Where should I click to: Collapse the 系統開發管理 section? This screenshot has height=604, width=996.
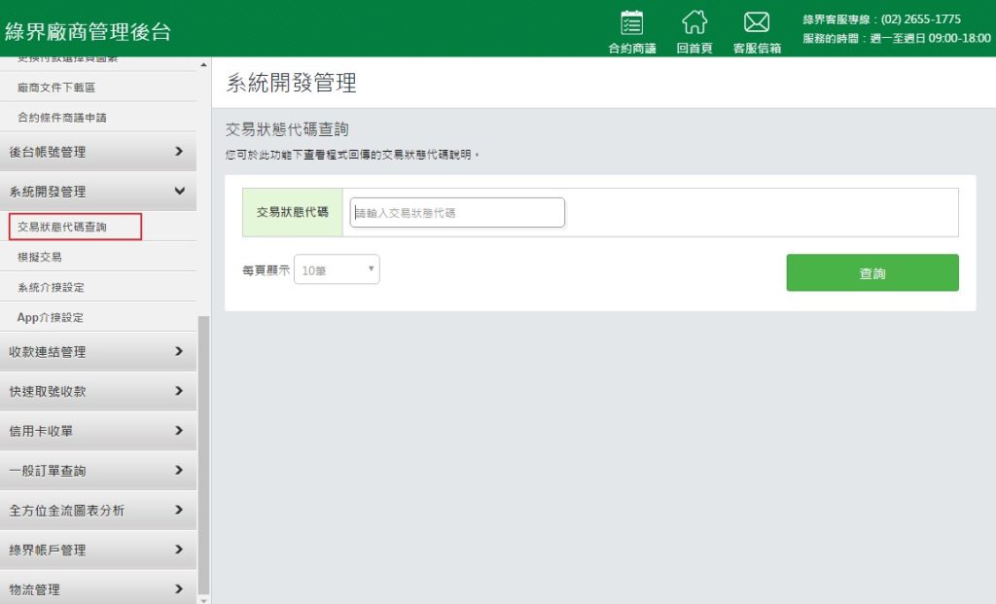(x=97, y=193)
